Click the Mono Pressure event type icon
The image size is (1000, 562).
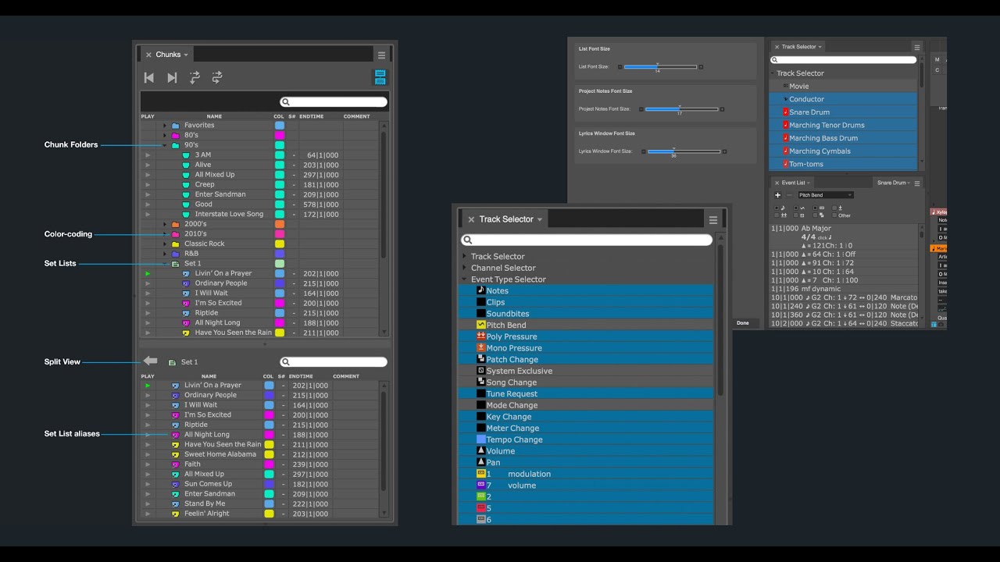click(x=481, y=347)
